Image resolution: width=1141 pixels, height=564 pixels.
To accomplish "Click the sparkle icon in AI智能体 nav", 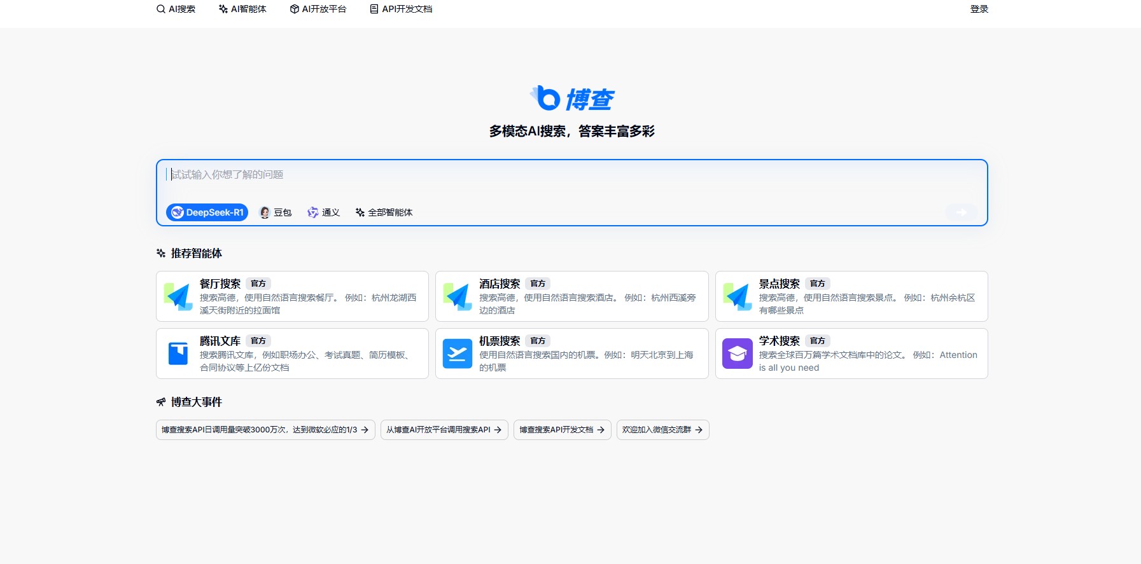I will [x=223, y=9].
